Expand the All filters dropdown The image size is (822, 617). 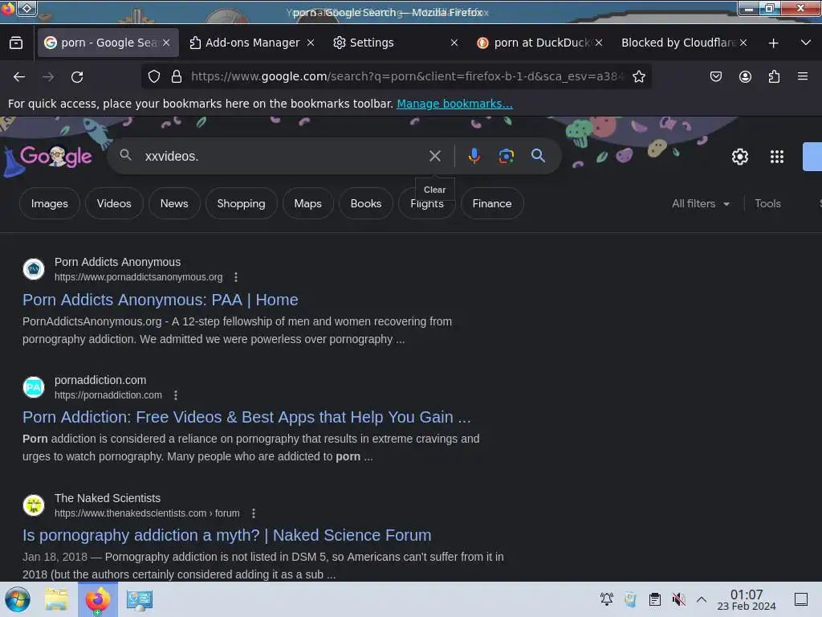tap(700, 203)
